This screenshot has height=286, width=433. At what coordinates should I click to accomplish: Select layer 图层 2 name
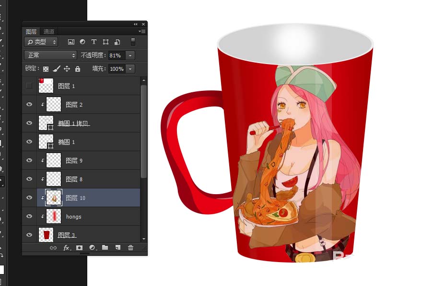tap(74, 105)
